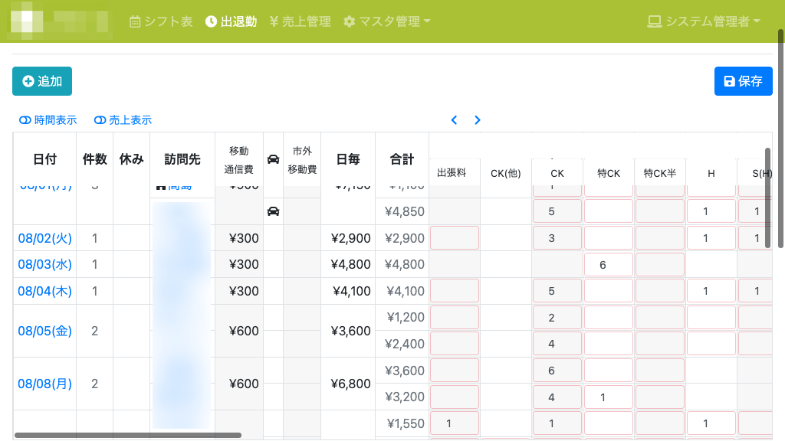The image size is (785, 441).
Task: Click the next month right chevron
Action: click(x=478, y=120)
